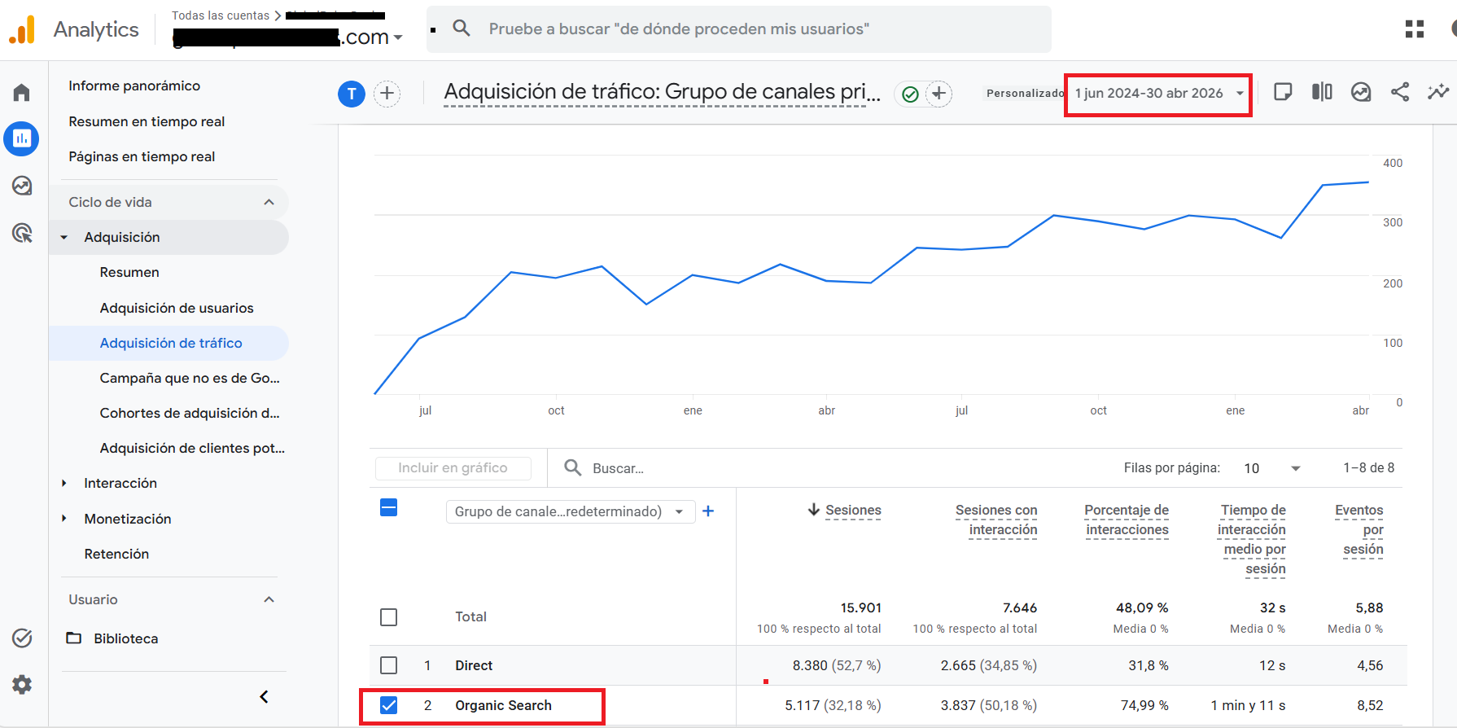Open Cohortes de adquisición report
The image size is (1457, 728).
(x=190, y=413)
